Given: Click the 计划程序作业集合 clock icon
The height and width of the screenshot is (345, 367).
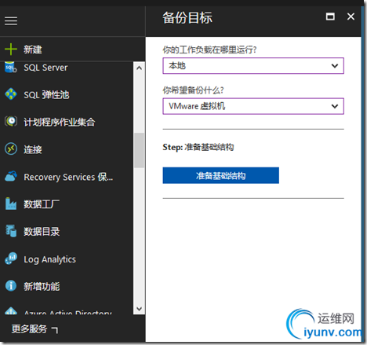Looking at the screenshot, I should coord(11,121).
